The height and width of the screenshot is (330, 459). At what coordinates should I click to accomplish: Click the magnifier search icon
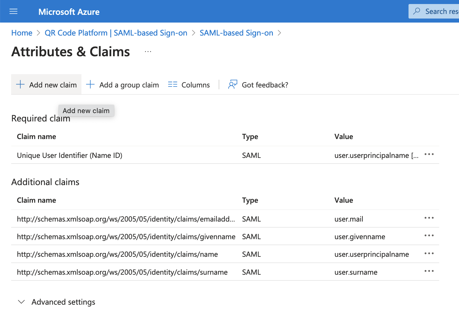tap(417, 11)
